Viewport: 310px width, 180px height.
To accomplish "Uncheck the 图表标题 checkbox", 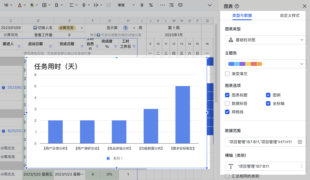I will [227, 95].
